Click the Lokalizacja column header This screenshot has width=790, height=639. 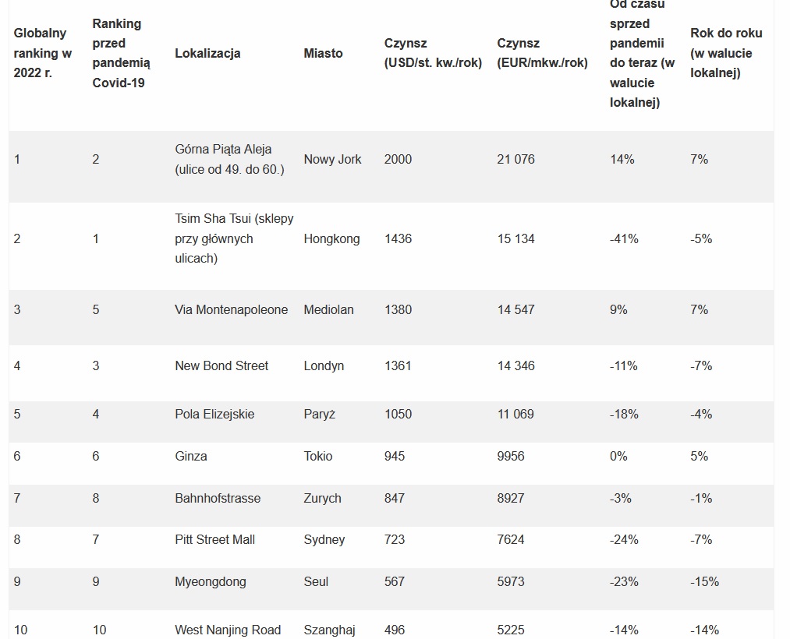(207, 53)
